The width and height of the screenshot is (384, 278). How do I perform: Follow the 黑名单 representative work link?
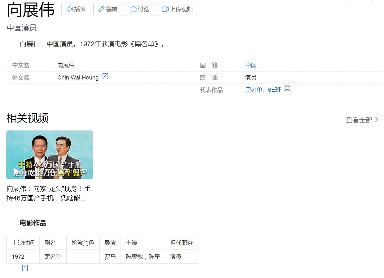[x=254, y=90]
